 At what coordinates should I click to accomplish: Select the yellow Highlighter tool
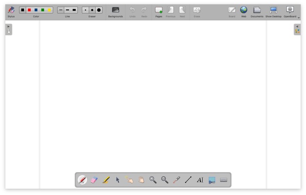106,180
